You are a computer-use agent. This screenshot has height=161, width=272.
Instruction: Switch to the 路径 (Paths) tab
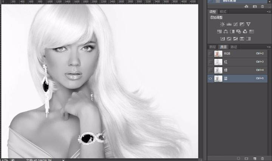[x=234, y=47]
